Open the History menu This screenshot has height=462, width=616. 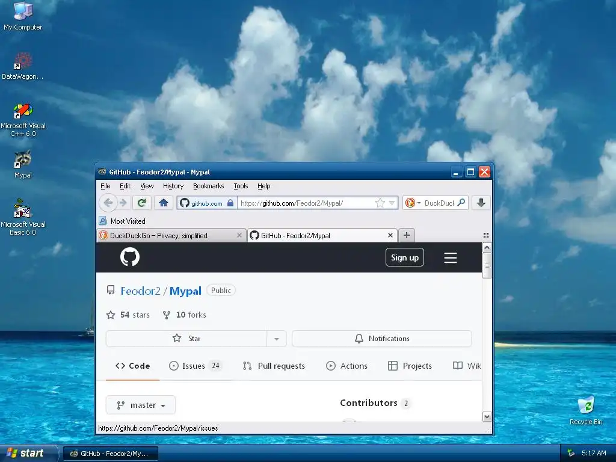click(x=173, y=186)
